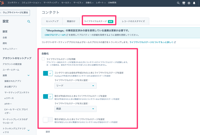
Task: Open the 自動化 navigation menu
Action: (89, 3)
